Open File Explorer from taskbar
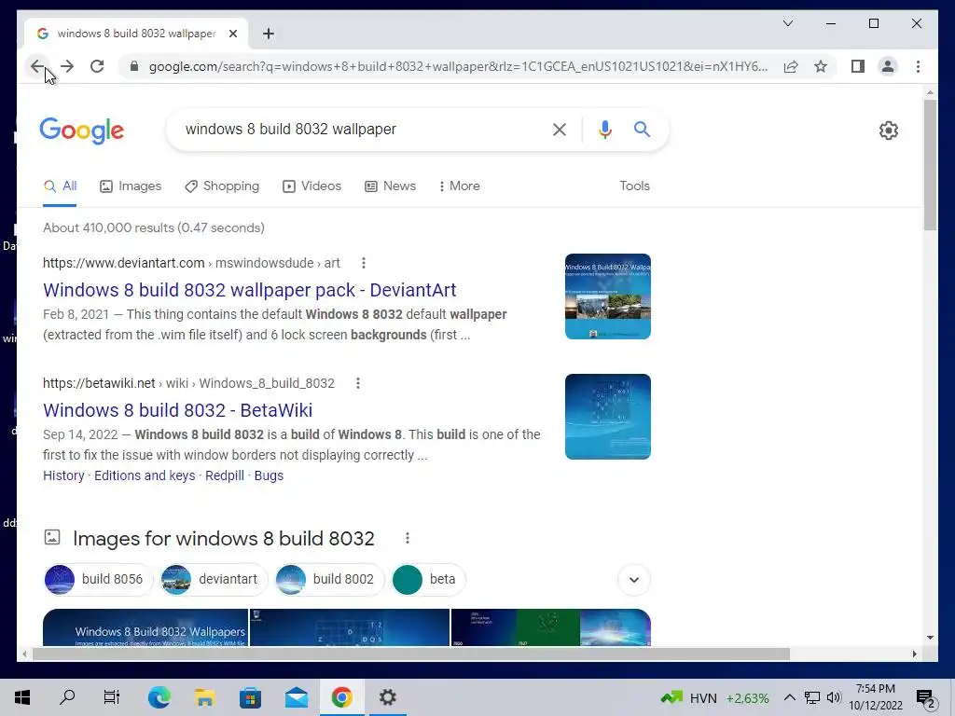The image size is (955, 716). pyautogui.click(x=204, y=697)
